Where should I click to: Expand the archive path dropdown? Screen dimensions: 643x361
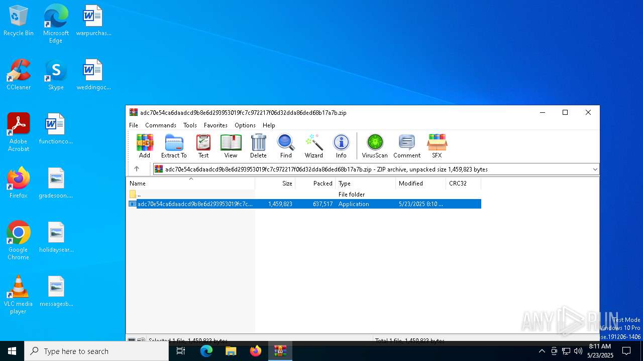(595, 169)
